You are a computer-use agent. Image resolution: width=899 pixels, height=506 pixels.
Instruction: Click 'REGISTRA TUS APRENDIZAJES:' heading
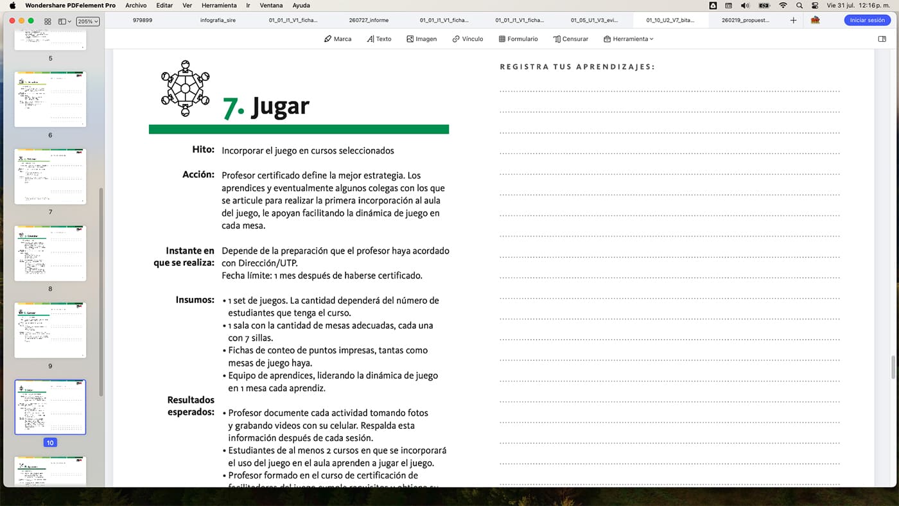tap(577, 67)
